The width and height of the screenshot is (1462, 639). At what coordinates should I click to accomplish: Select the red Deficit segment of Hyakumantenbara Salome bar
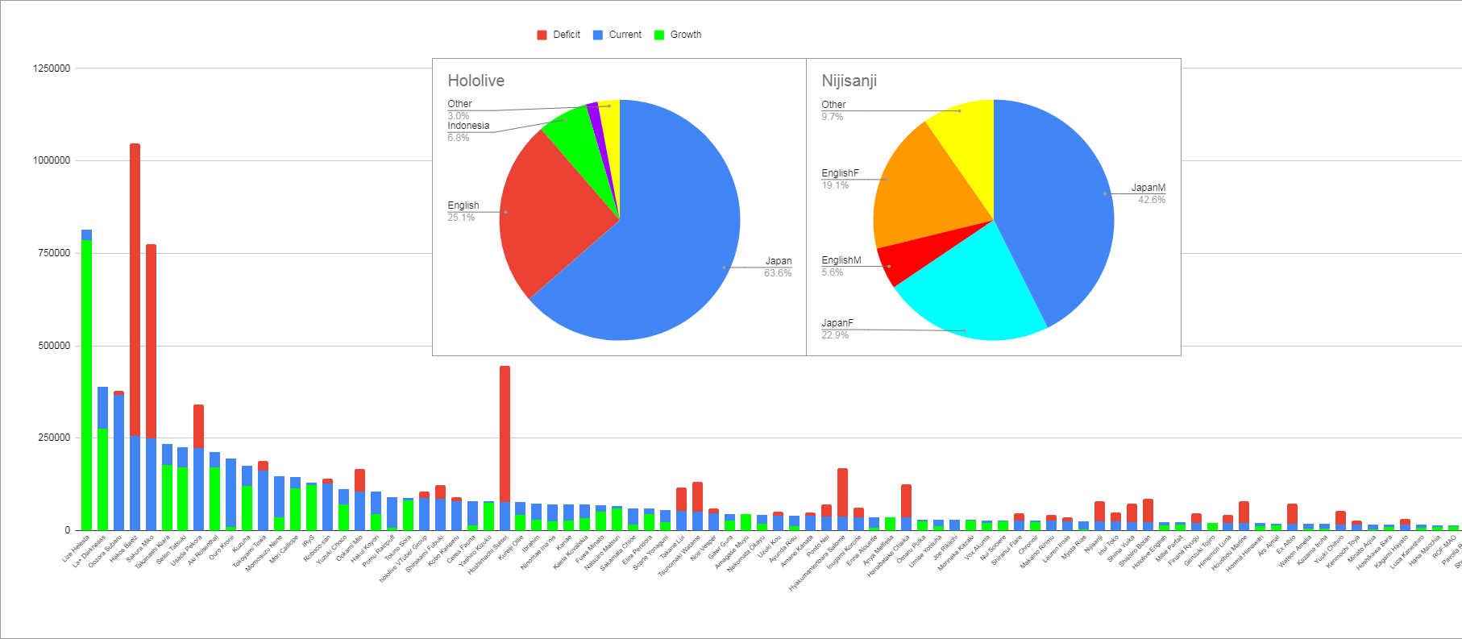point(842,492)
